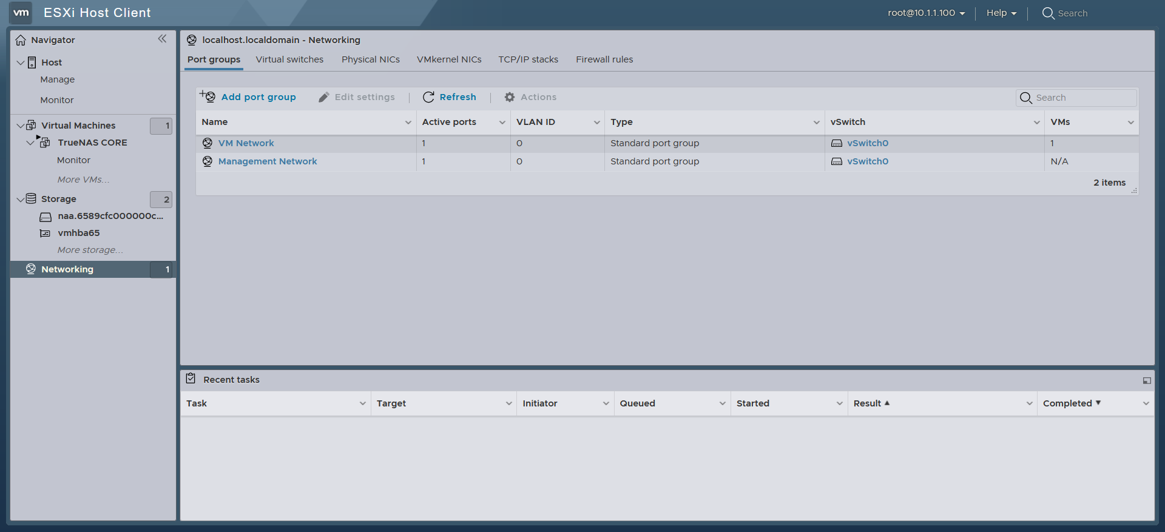This screenshot has width=1165, height=532.
Task: Open the Started column dropdown arrow
Action: pyautogui.click(x=840, y=403)
